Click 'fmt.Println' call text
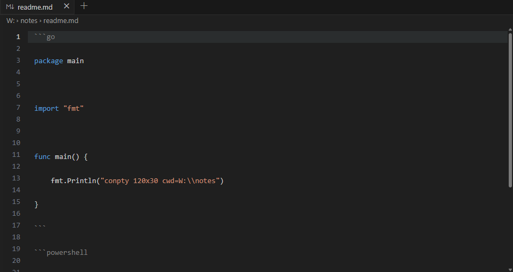The height and width of the screenshot is (272, 513). click(x=73, y=180)
